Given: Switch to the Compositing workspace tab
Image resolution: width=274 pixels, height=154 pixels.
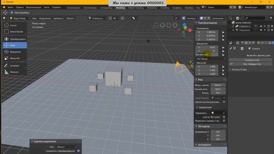Looking at the screenshot, I should click(106, 8).
